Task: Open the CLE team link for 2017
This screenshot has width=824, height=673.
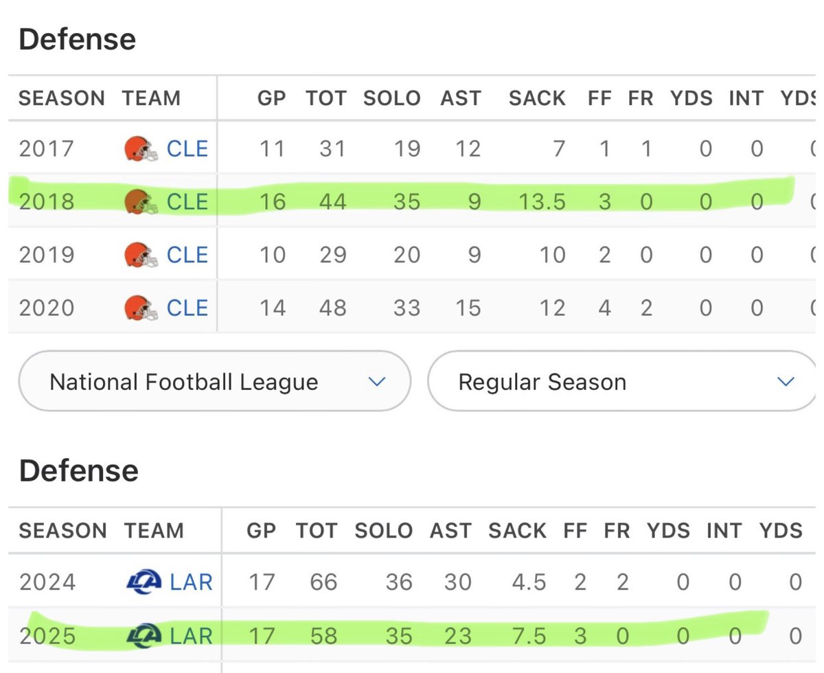Action: pyautogui.click(x=187, y=149)
